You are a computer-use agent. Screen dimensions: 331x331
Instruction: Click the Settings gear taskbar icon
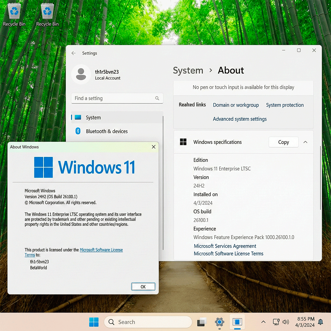point(219,322)
